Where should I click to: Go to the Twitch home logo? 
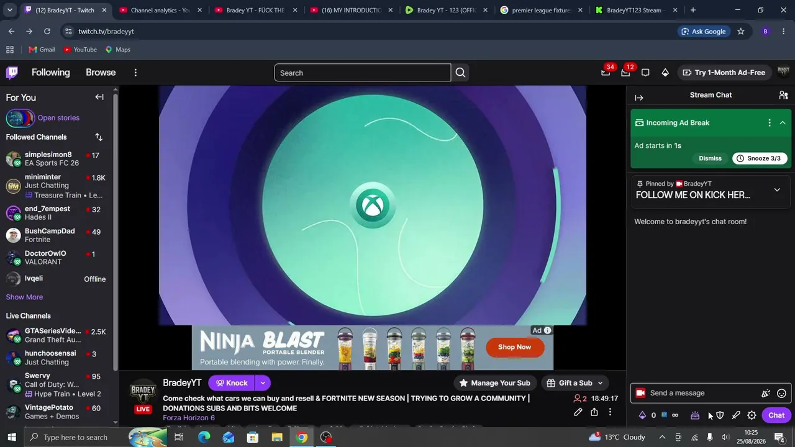click(12, 73)
